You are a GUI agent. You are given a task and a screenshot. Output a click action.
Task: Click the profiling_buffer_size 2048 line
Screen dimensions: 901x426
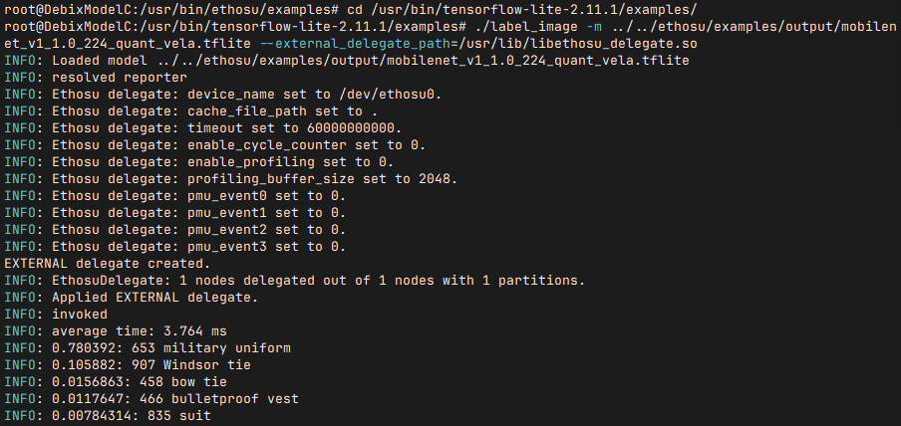coord(231,179)
